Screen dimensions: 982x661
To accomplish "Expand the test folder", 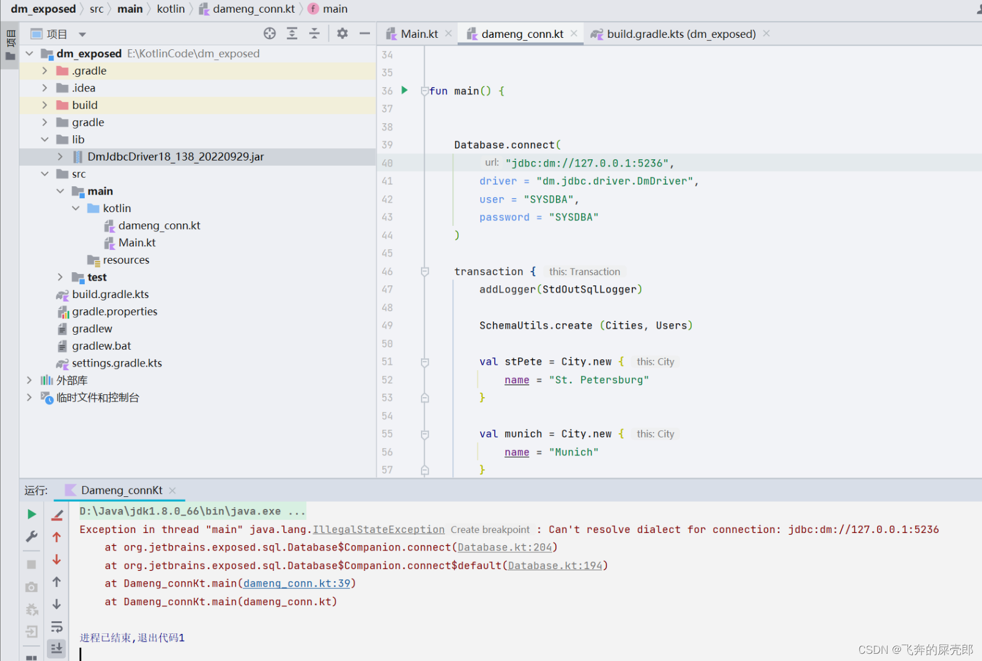I will click(60, 277).
